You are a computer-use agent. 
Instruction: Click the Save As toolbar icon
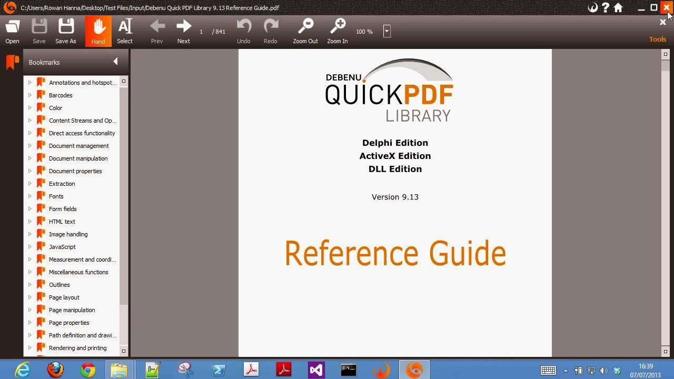click(x=66, y=31)
